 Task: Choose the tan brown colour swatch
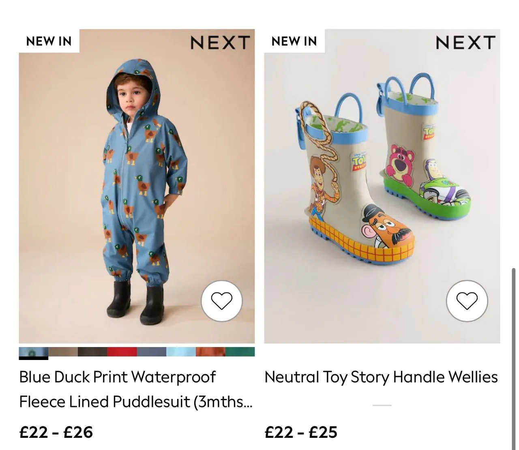pos(63,352)
